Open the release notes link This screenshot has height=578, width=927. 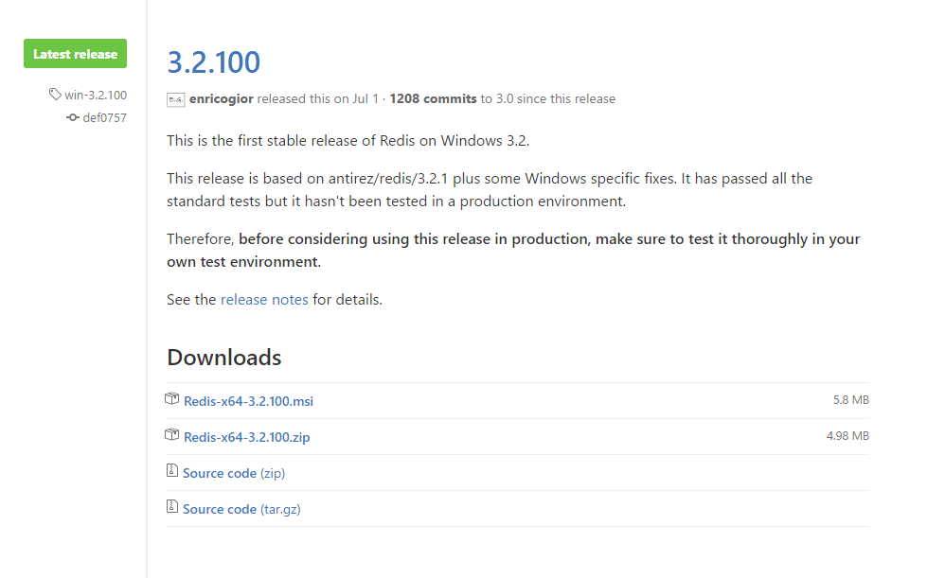click(x=264, y=299)
